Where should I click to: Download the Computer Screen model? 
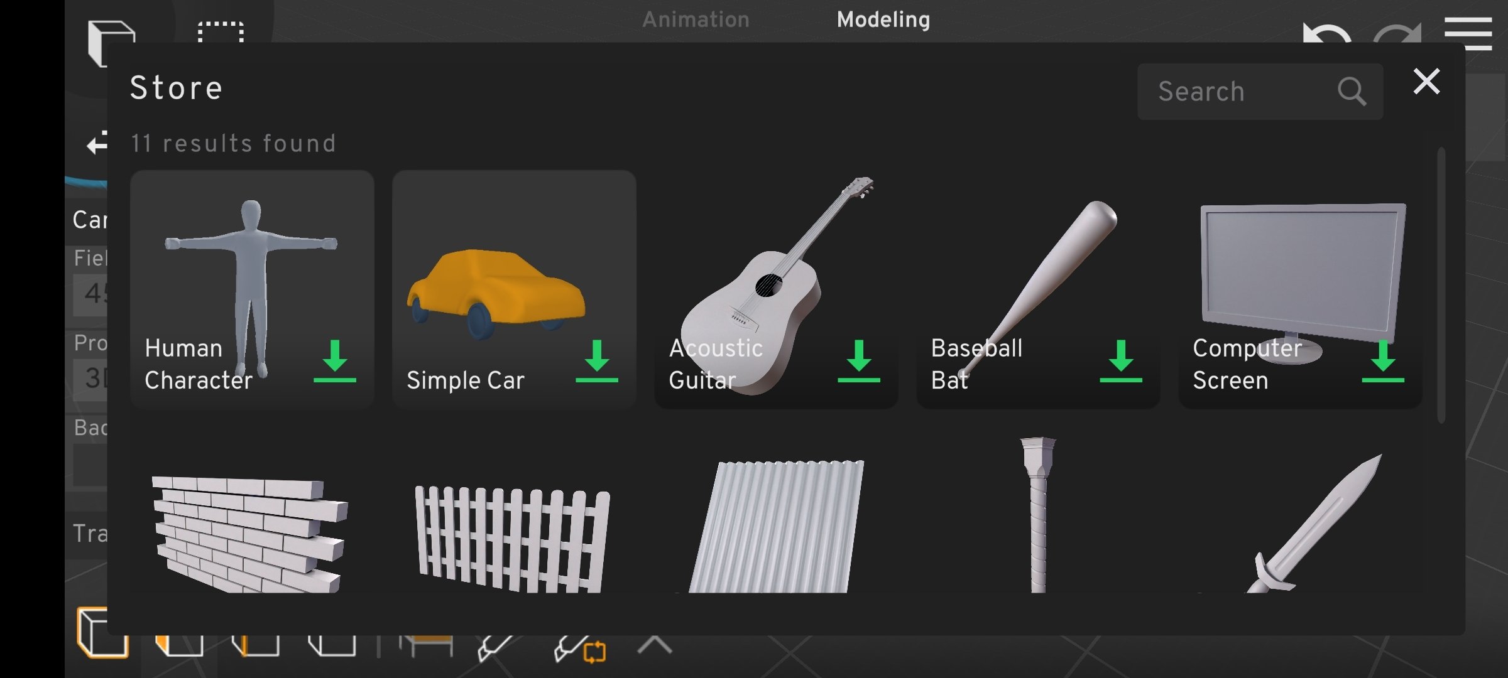point(1383,362)
